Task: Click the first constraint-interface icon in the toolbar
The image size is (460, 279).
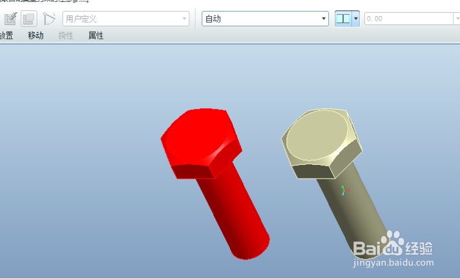Action: [10, 19]
